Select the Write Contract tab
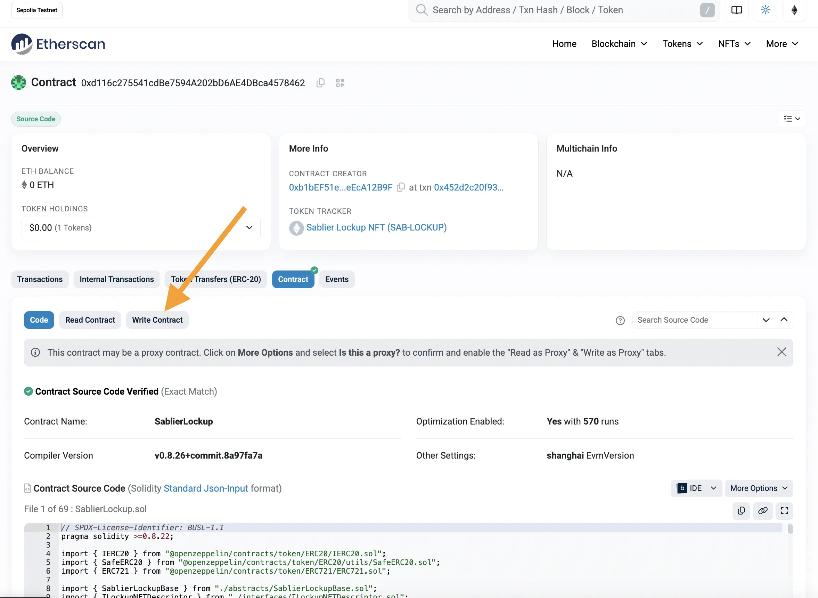 click(157, 320)
